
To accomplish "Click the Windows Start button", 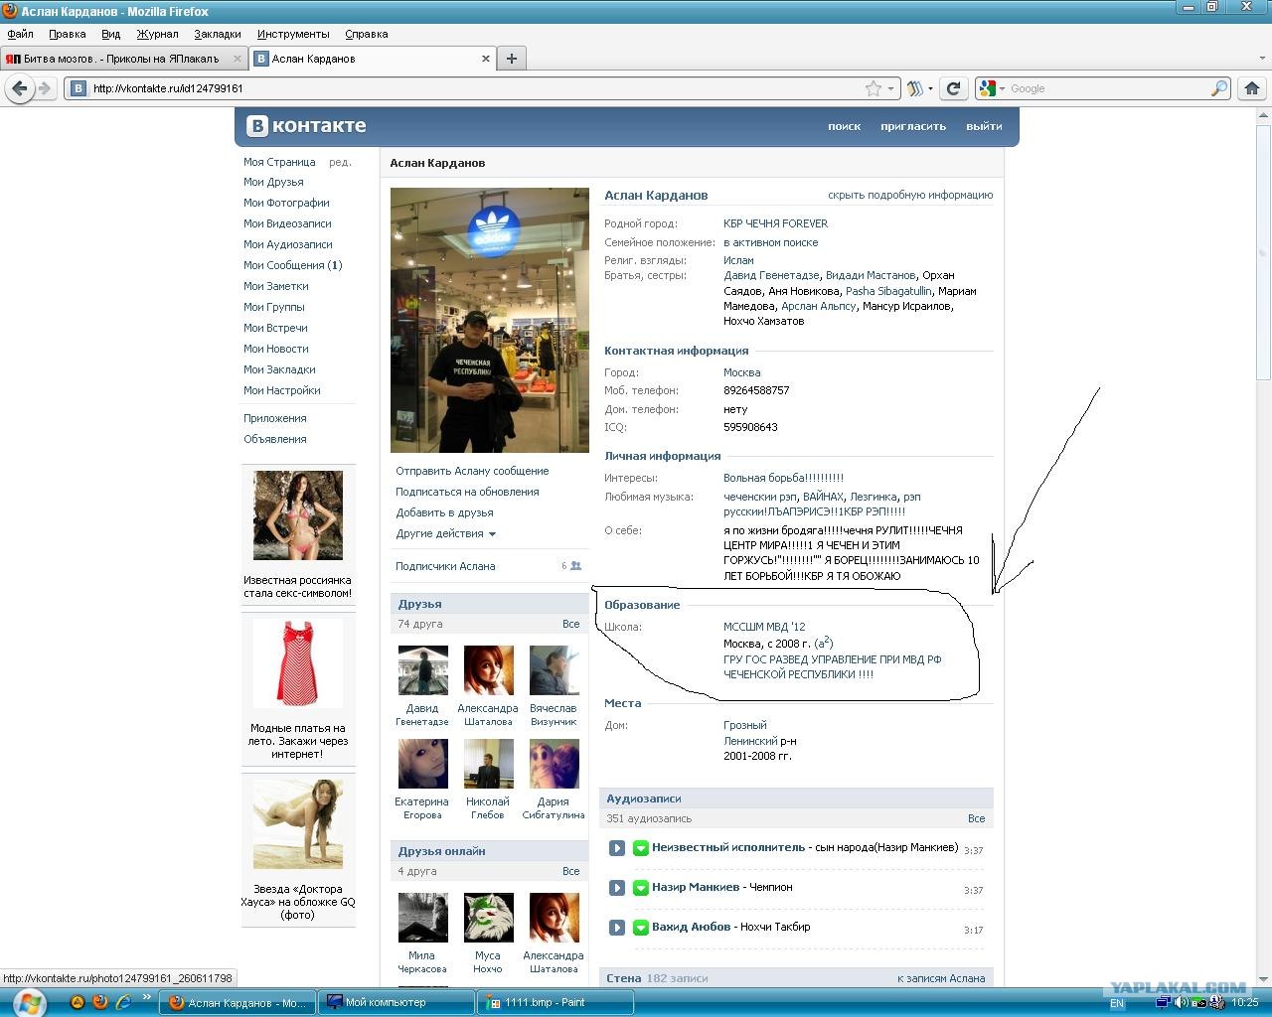I will coord(28,1002).
